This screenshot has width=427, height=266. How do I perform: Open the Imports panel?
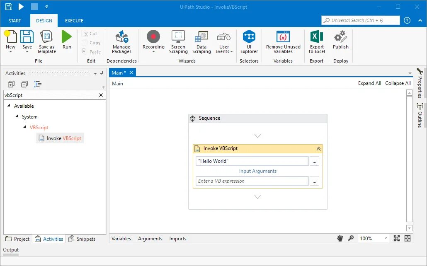(178, 239)
